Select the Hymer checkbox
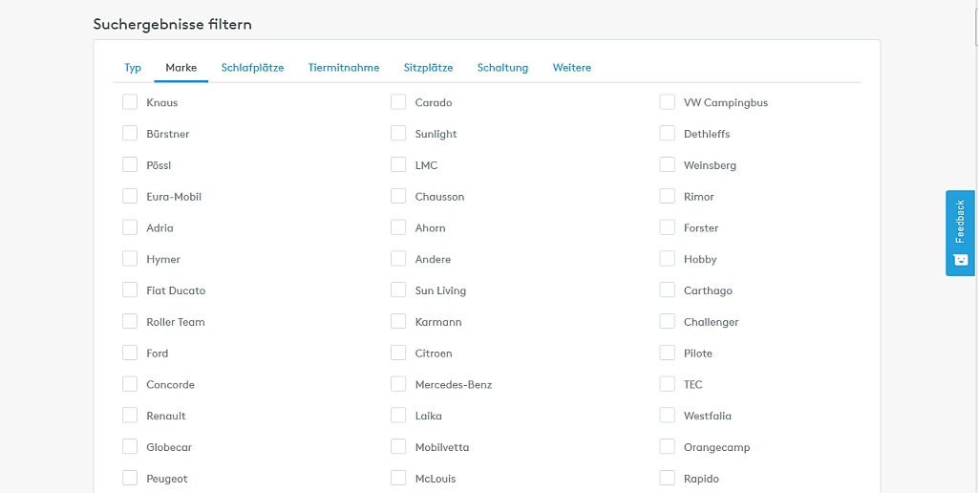Screen dimensions: 978x493 click(x=130, y=259)
